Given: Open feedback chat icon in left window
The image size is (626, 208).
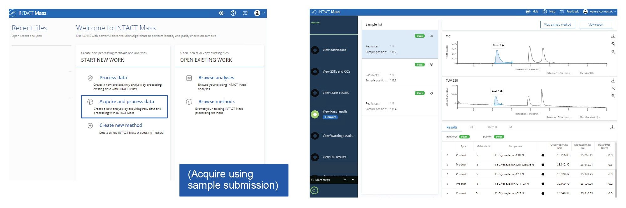Looking at the screenshot, I should 245,13.
